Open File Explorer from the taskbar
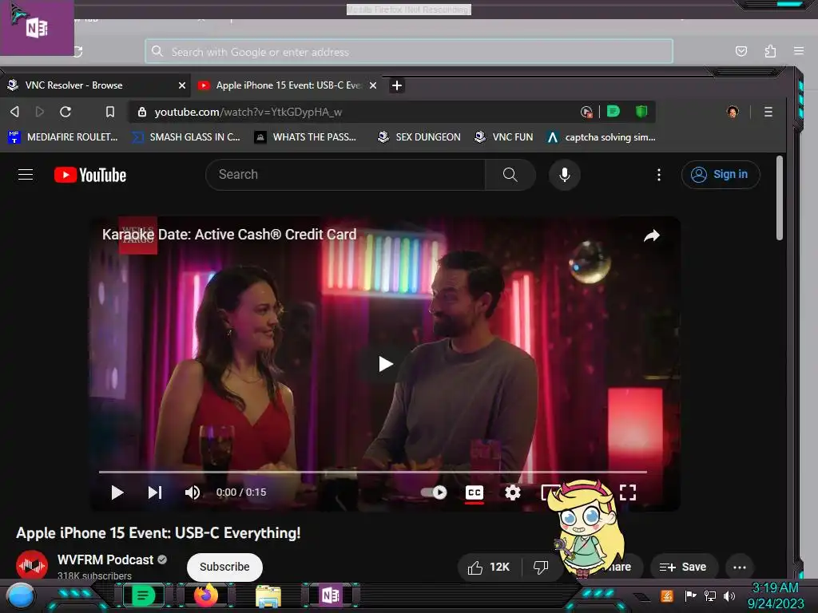 pos(268,595)
